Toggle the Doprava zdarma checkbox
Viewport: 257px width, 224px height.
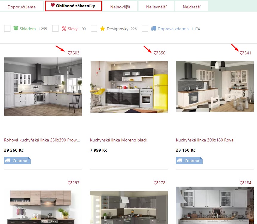(145, 28)
